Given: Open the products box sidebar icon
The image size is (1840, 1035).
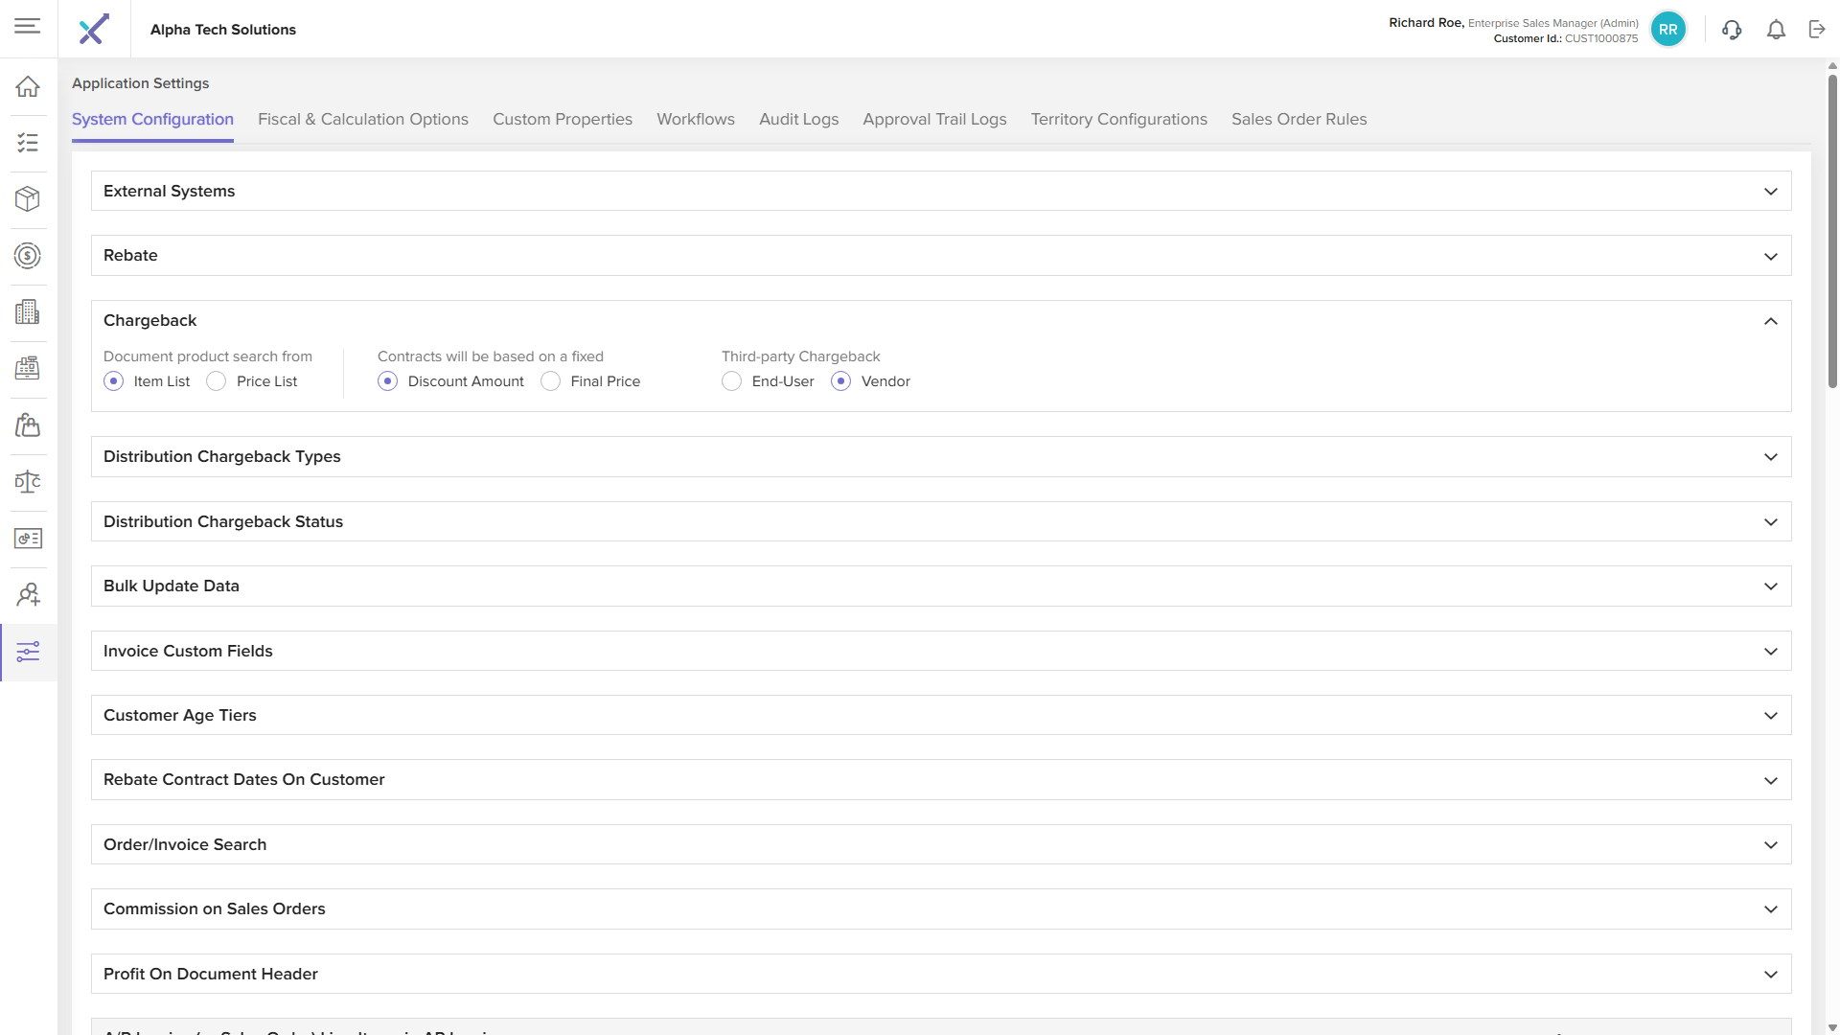Looking at the screenshot, I should [28, 199].
